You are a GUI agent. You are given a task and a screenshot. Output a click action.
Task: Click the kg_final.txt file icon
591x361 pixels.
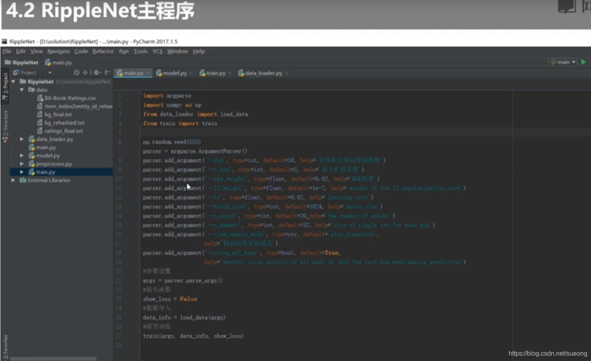click(40, 114)
